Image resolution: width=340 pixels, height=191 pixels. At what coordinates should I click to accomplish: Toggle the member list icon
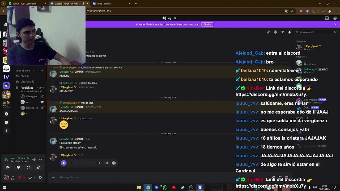(290, 32)
